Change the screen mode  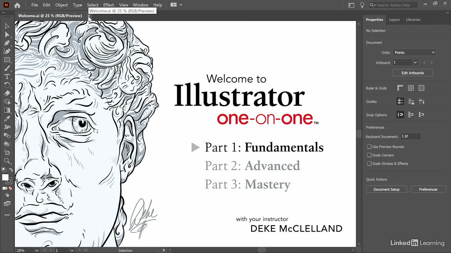tap(7, 203)
